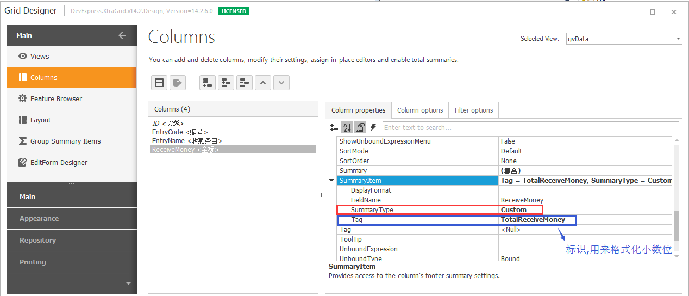Click the ShowUnboundExpressionMenu property row
This screenshot has height=296, width=689.
(x=505, y=141)
